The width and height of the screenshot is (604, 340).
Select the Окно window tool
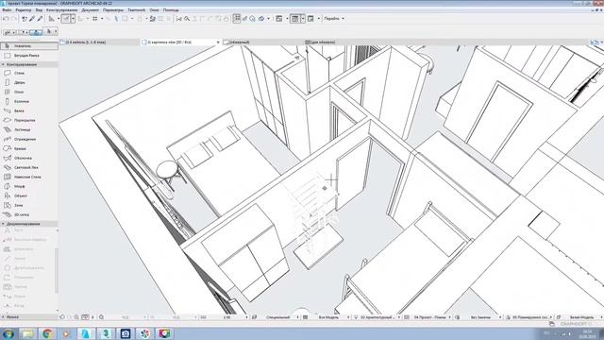29,92
